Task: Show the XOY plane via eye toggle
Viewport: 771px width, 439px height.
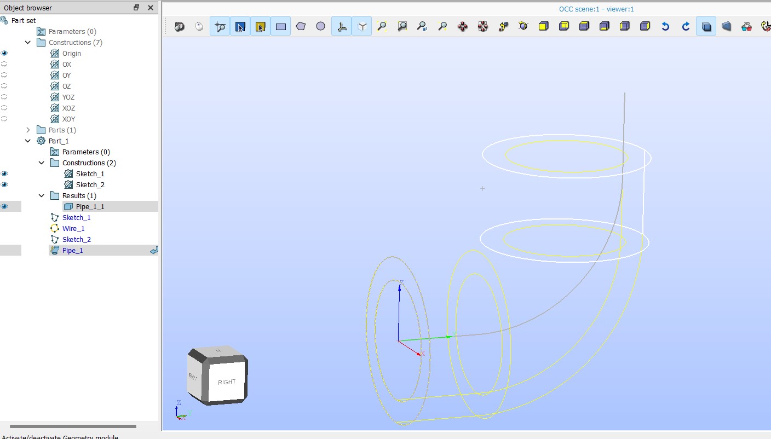Action: coord(5,119)
